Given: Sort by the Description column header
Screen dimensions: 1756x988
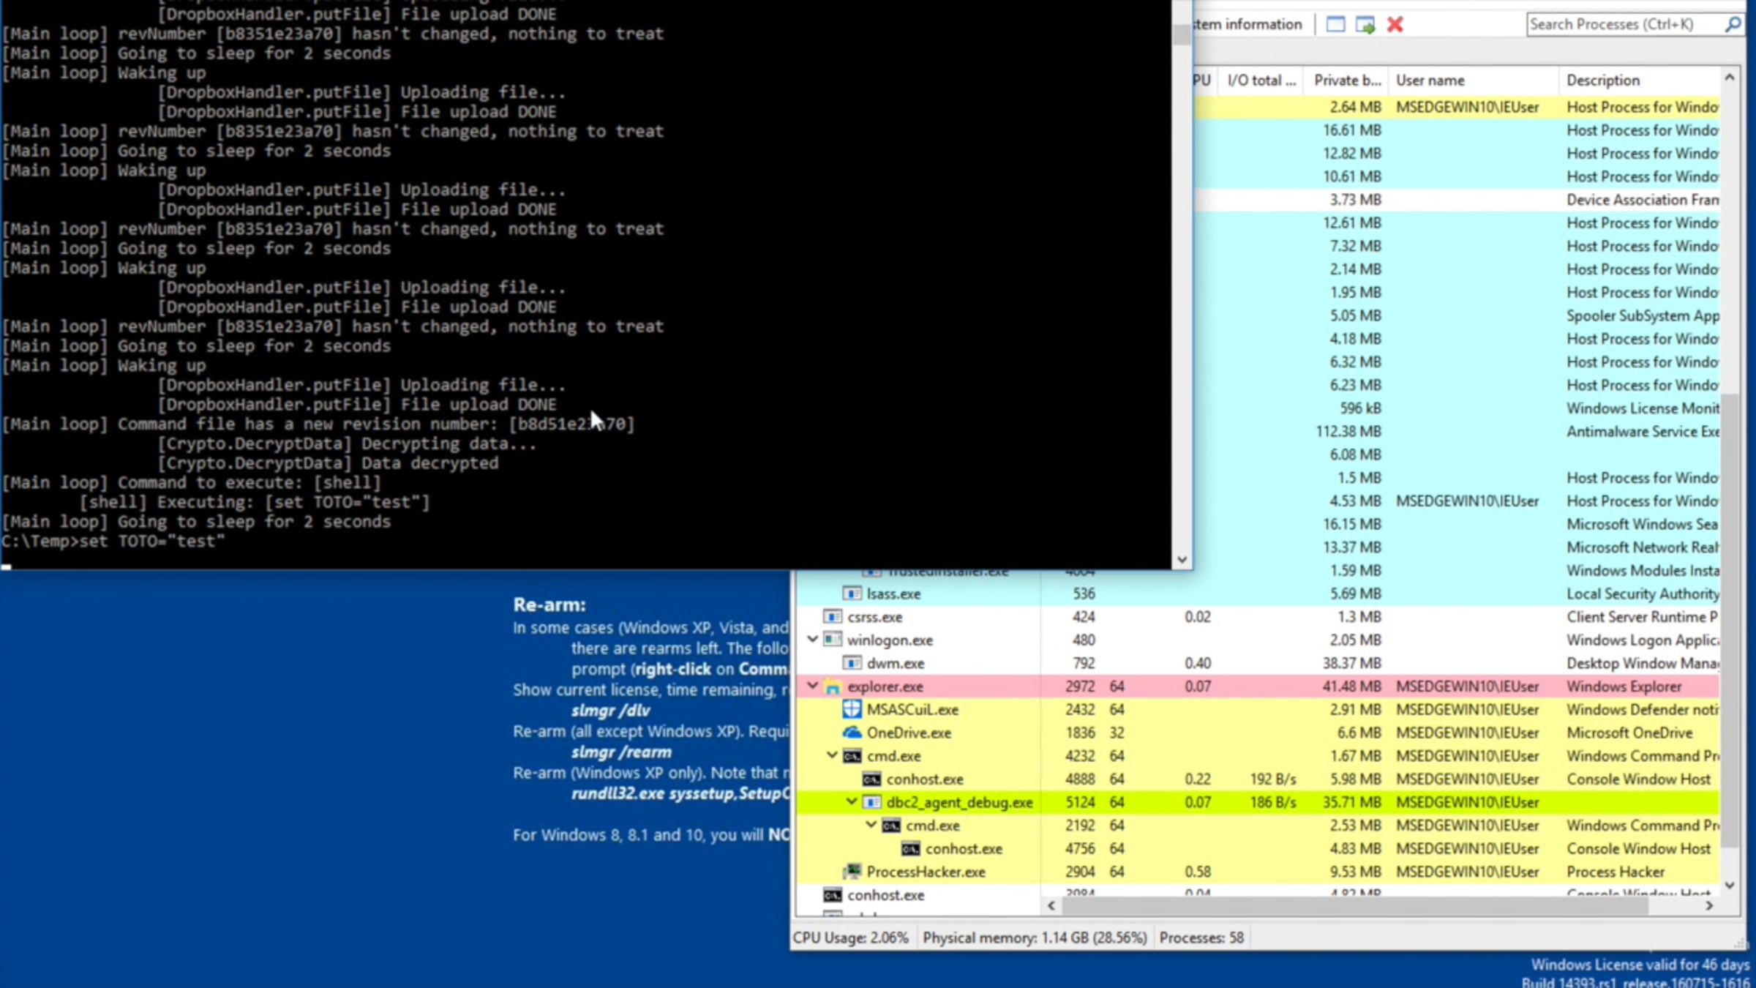Looking at the screenshot, I should (1639, 81).
